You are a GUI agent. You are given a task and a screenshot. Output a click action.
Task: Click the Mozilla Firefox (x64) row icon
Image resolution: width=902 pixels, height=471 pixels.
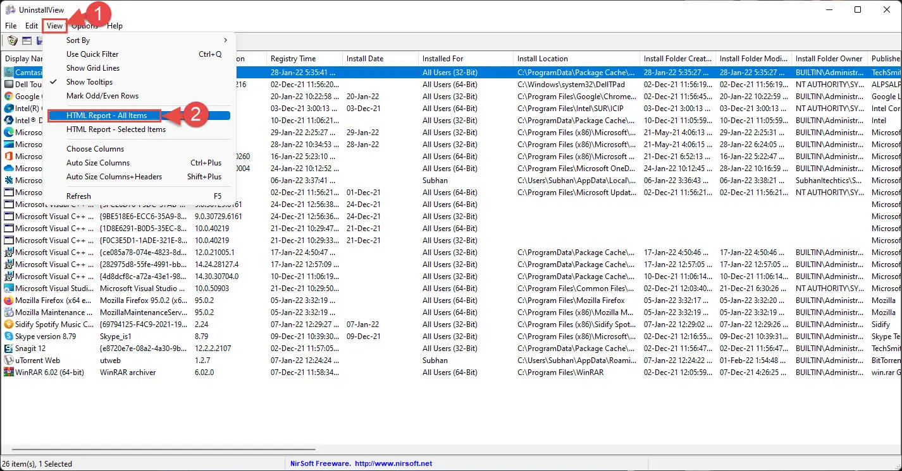9,301
